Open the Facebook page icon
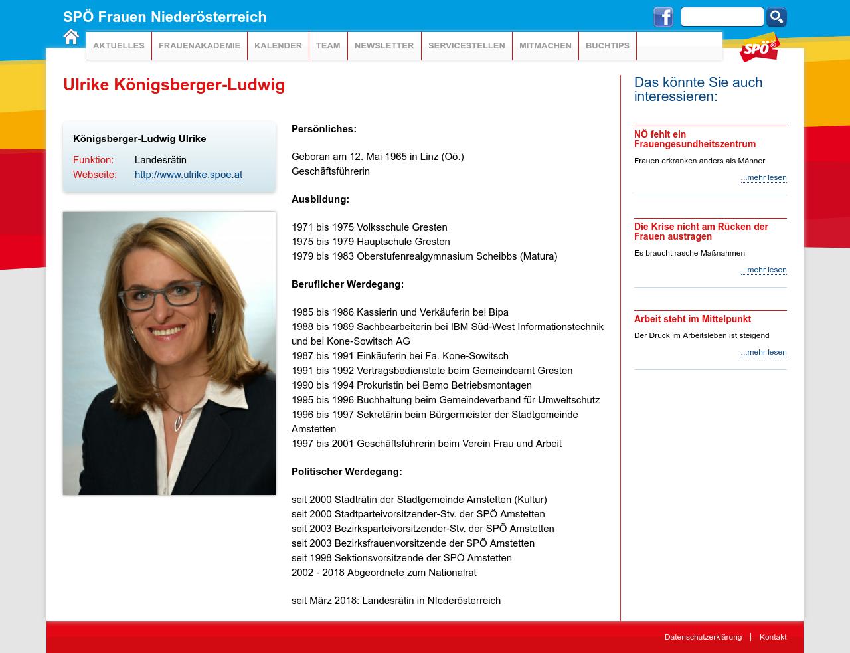 pos(663,17)
